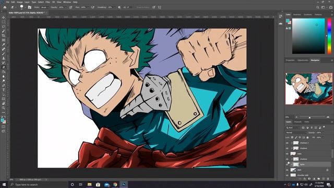
Task: Open the symmetry paint options icon
Action: 159,7
